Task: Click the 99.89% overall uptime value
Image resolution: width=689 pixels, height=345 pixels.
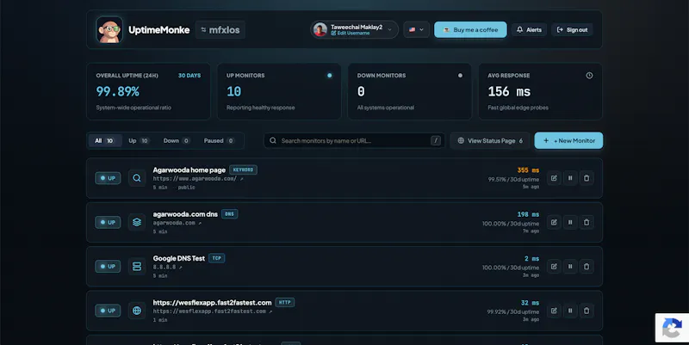Action: 118,91
